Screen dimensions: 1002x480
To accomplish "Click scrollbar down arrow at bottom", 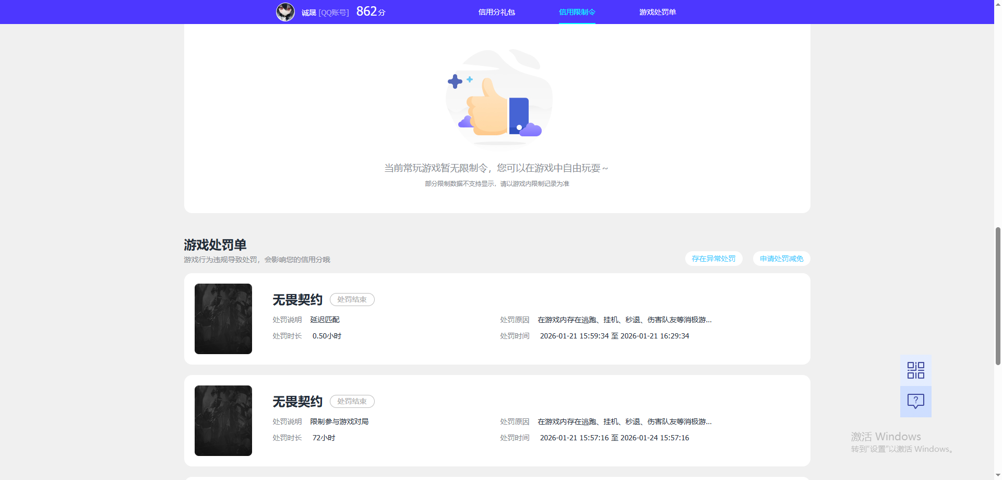I will pos(998,476).
